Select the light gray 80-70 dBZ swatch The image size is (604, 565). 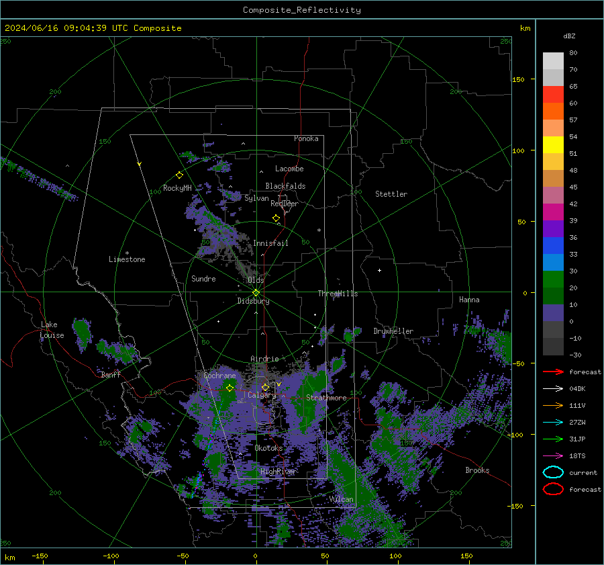click(553, 61)
